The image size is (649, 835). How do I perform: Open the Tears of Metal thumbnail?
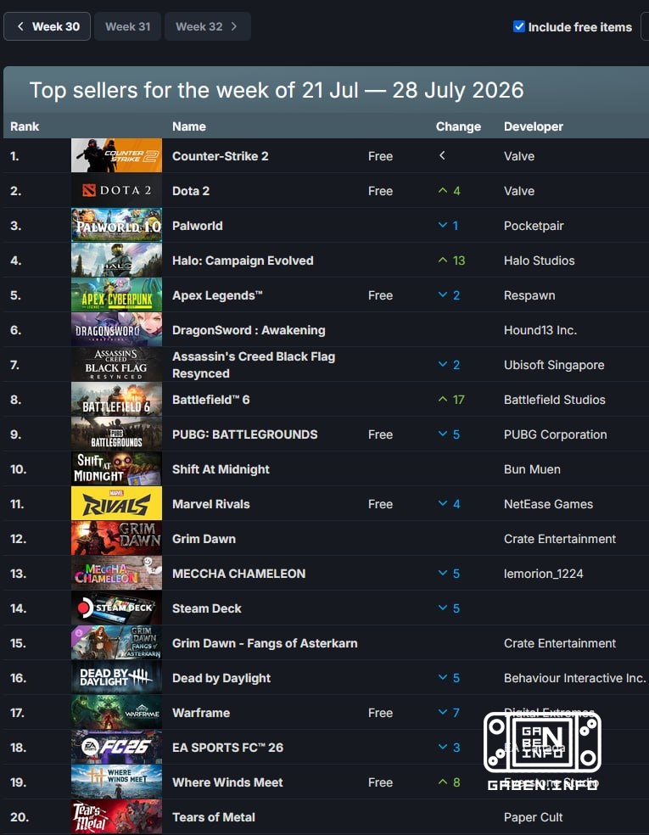116,816
